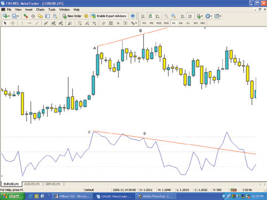Image resolution: width=267 pixels, height=200 pixels.
Task: Set timeframe to D1
Action: pos(188,23)
